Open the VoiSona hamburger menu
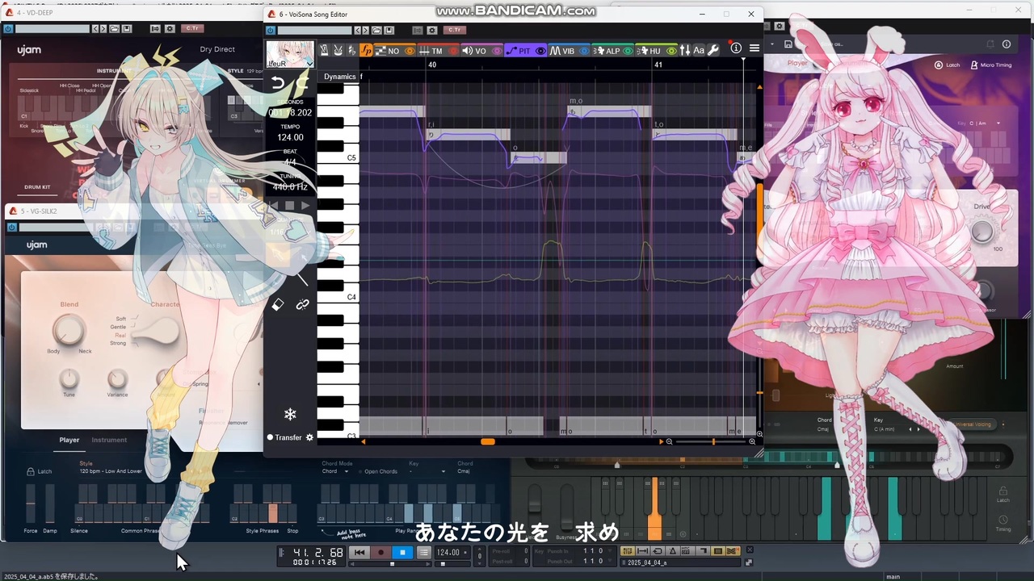Image resolution: width=1034 pixels, height=581 pixels. (x=754, y=48)
